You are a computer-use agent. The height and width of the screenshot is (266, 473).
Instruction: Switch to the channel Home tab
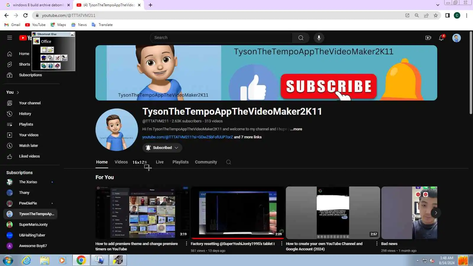point(102,162)
